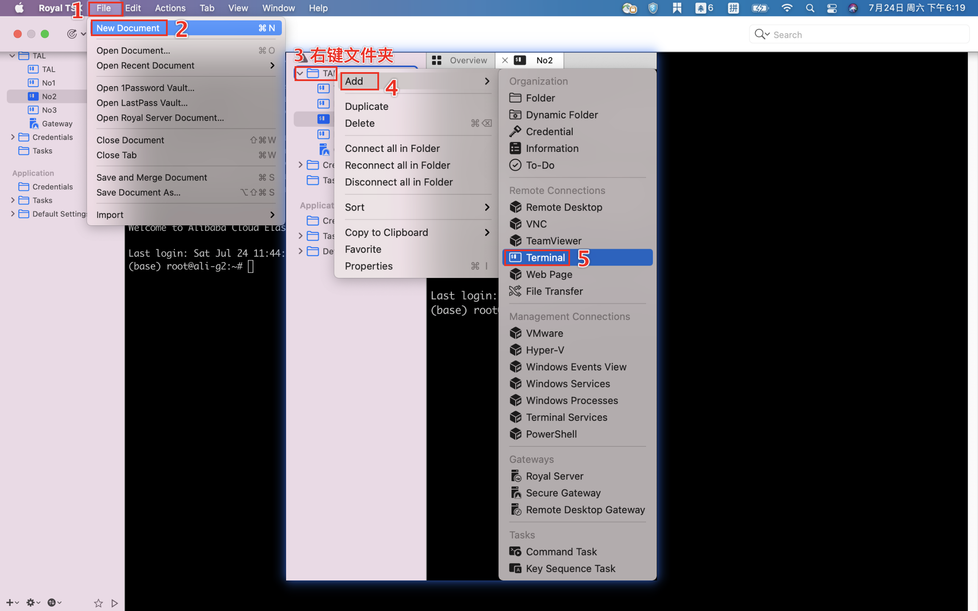
Task: Open the plus add menu in sidebar footer
Action: [12, 603]
